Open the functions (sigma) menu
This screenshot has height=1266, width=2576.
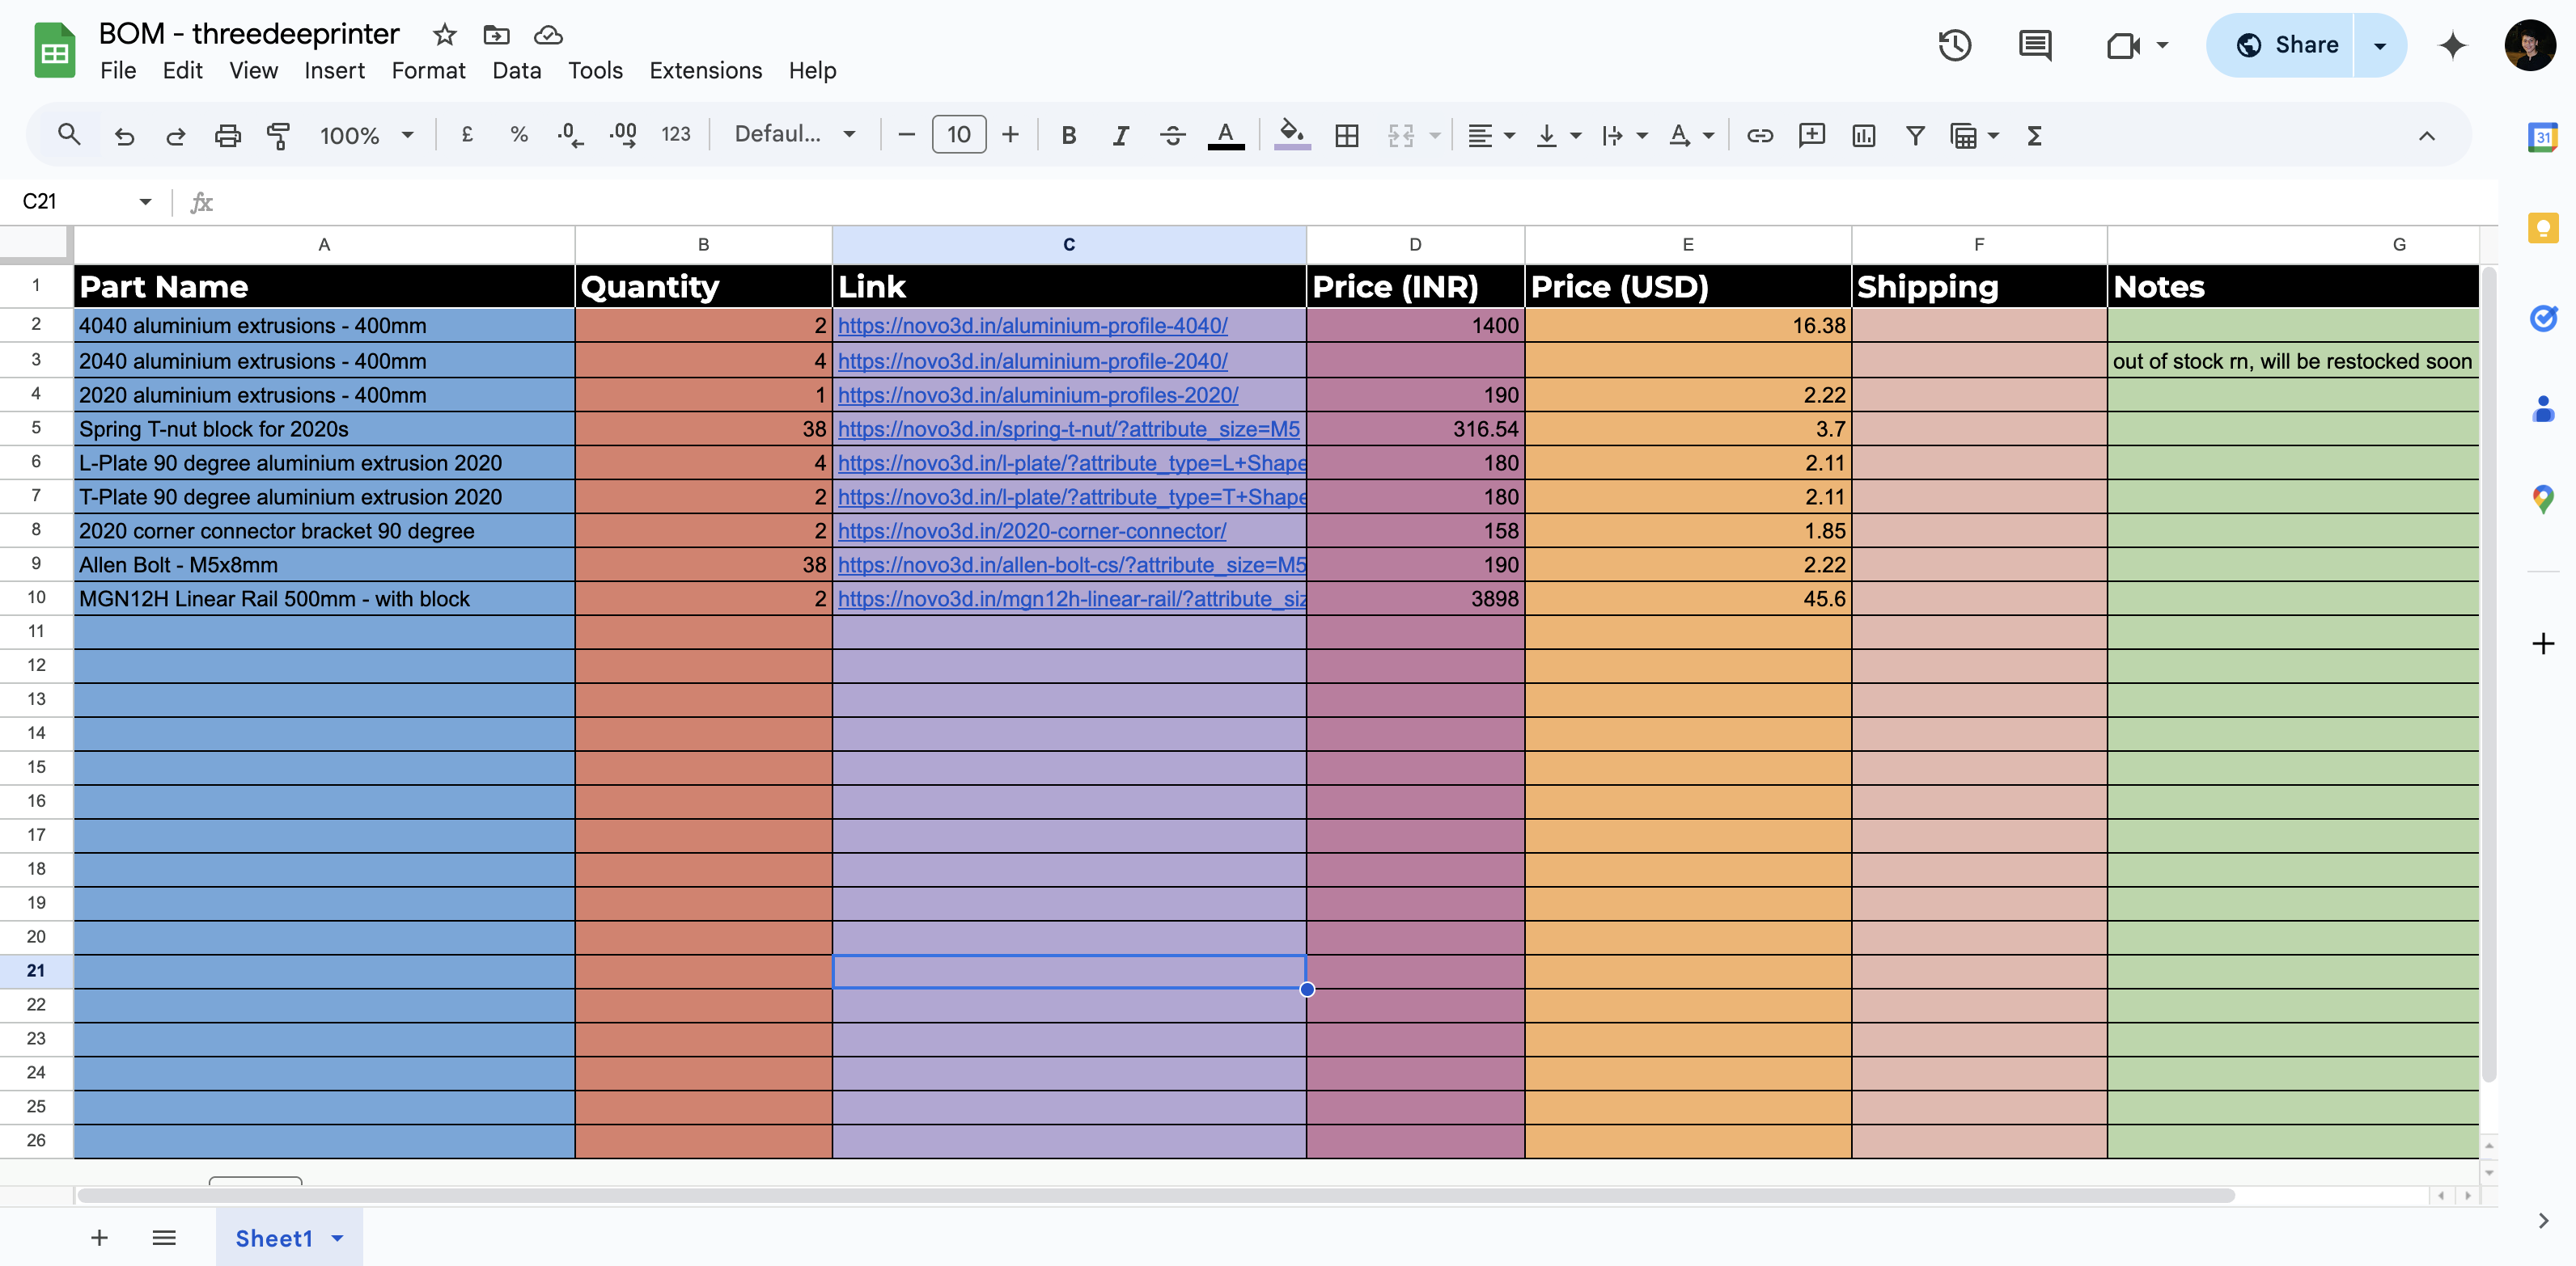click(2035, 135)
